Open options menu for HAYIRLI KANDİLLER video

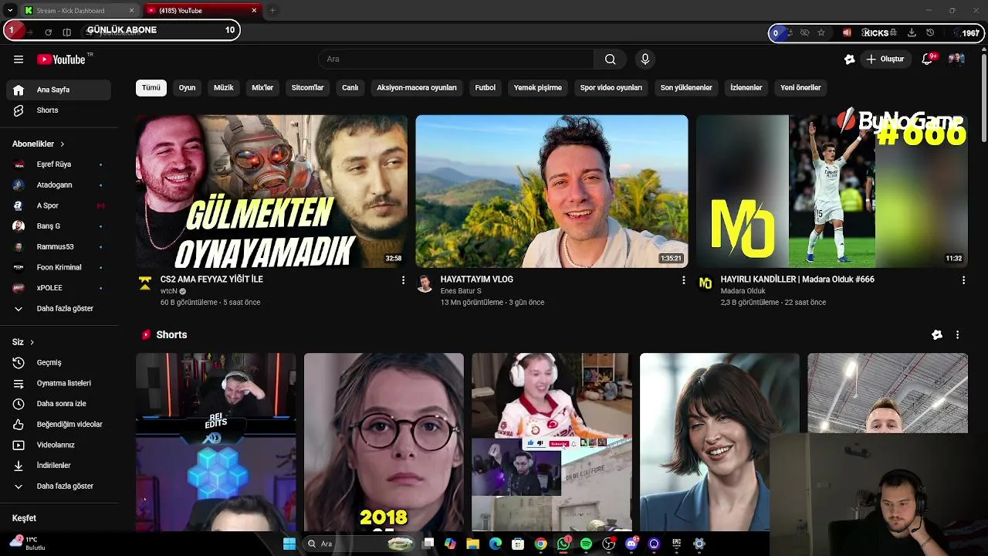tap(963, 280)
